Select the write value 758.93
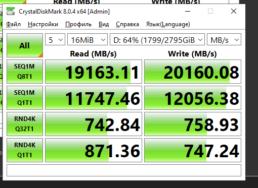 [x=193, y=124]
